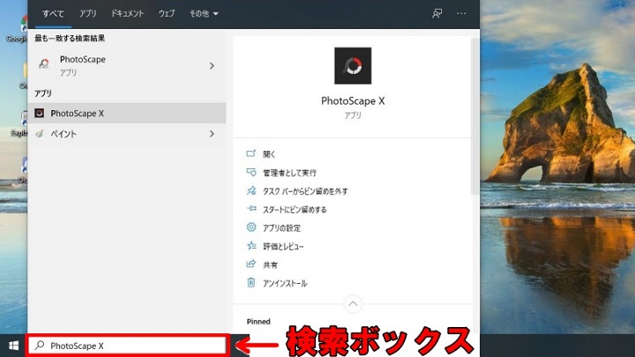Expand the その他 dropdown menu
The image size is (635, 357).
[x=204, y=14]
